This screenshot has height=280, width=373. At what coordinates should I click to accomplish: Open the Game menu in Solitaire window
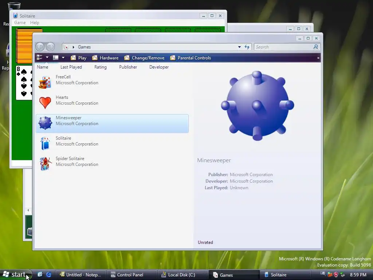click(20, 23)
